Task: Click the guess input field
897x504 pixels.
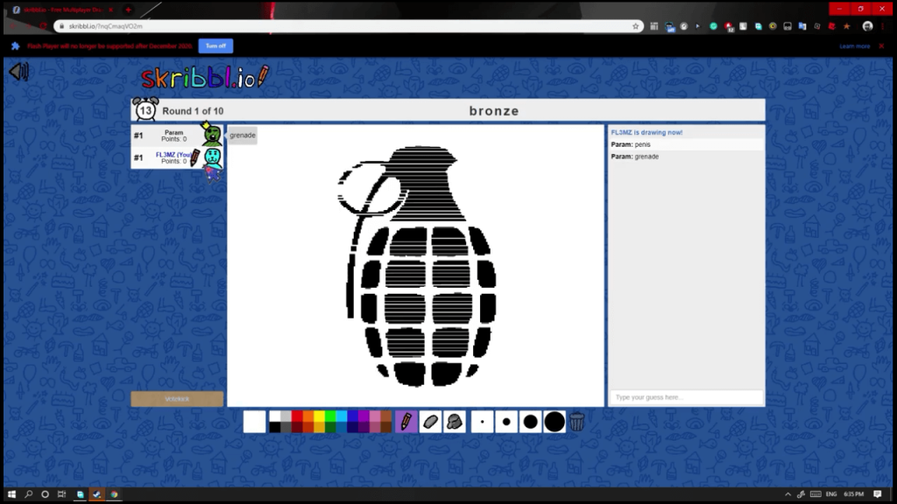Action: click(686, 395)
